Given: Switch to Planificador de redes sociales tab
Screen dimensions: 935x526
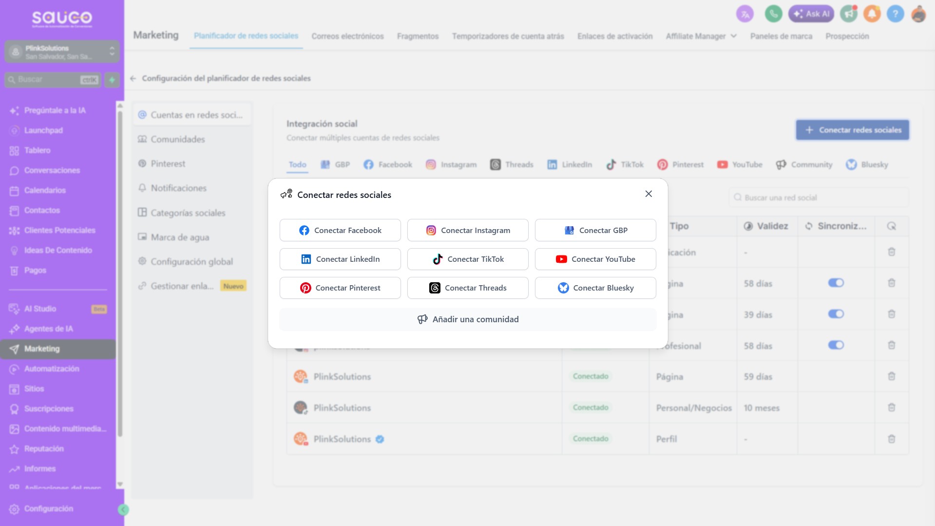Looking at the screenshot, I should point(246,36).
